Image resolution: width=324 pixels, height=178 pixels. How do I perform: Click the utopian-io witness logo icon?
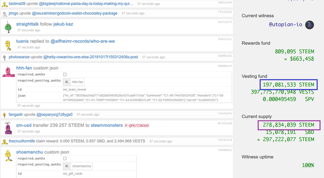(x=310, y=25)
